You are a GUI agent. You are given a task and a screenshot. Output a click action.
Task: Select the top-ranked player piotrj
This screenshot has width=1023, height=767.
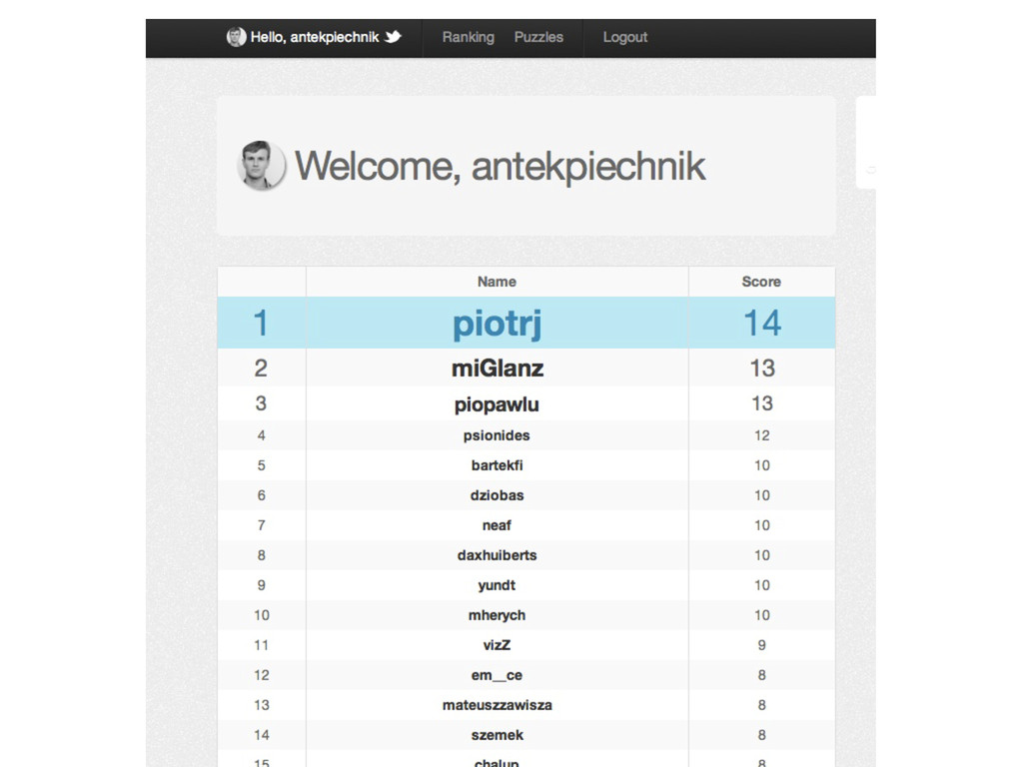(497, 324)
